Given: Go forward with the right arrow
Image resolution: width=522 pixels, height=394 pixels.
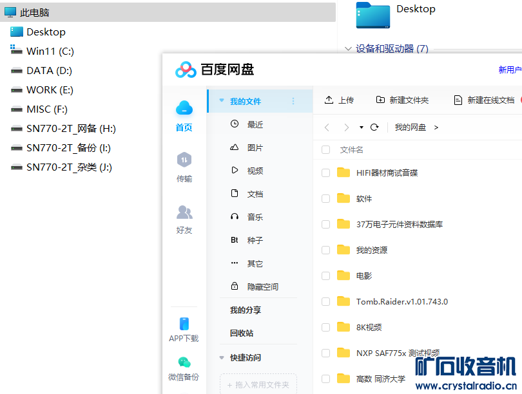Looking at the screenshot, I should (x=347, y=127).
